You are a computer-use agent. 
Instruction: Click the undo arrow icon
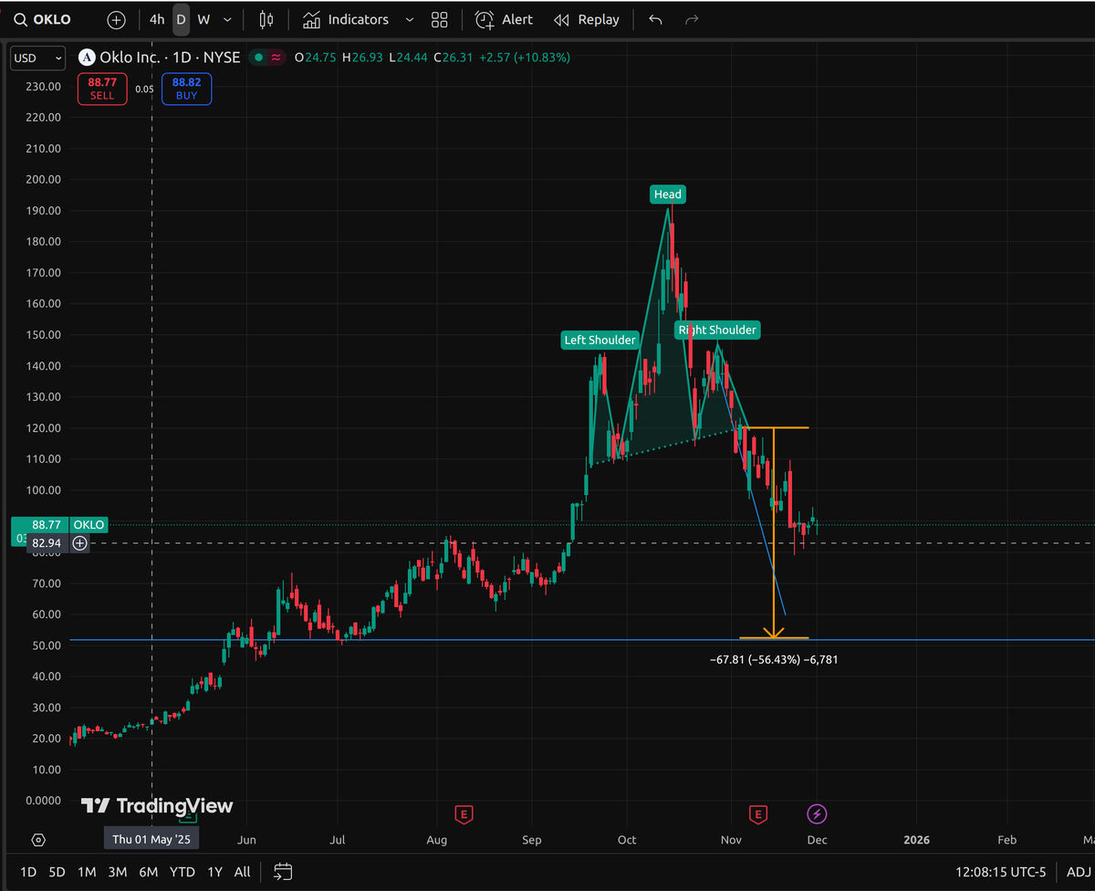click(655, 18)
